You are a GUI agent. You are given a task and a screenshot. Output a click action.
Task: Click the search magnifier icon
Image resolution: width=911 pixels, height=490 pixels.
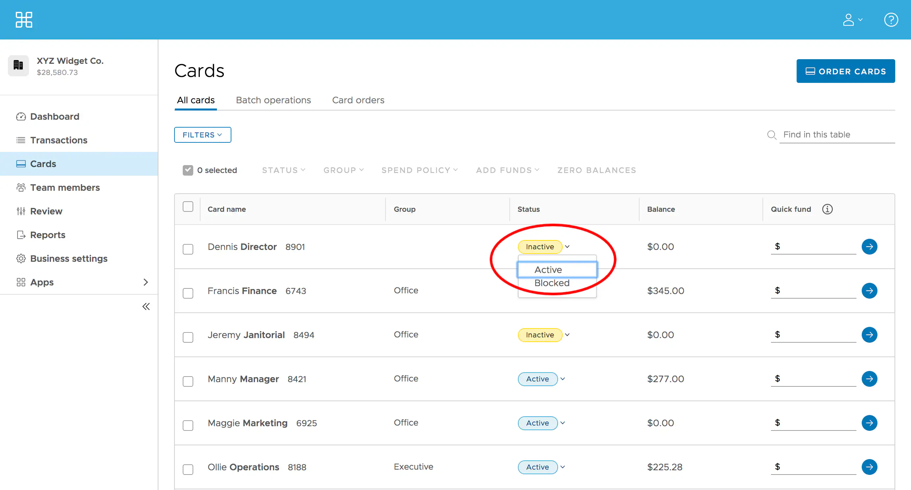point(771,135)
